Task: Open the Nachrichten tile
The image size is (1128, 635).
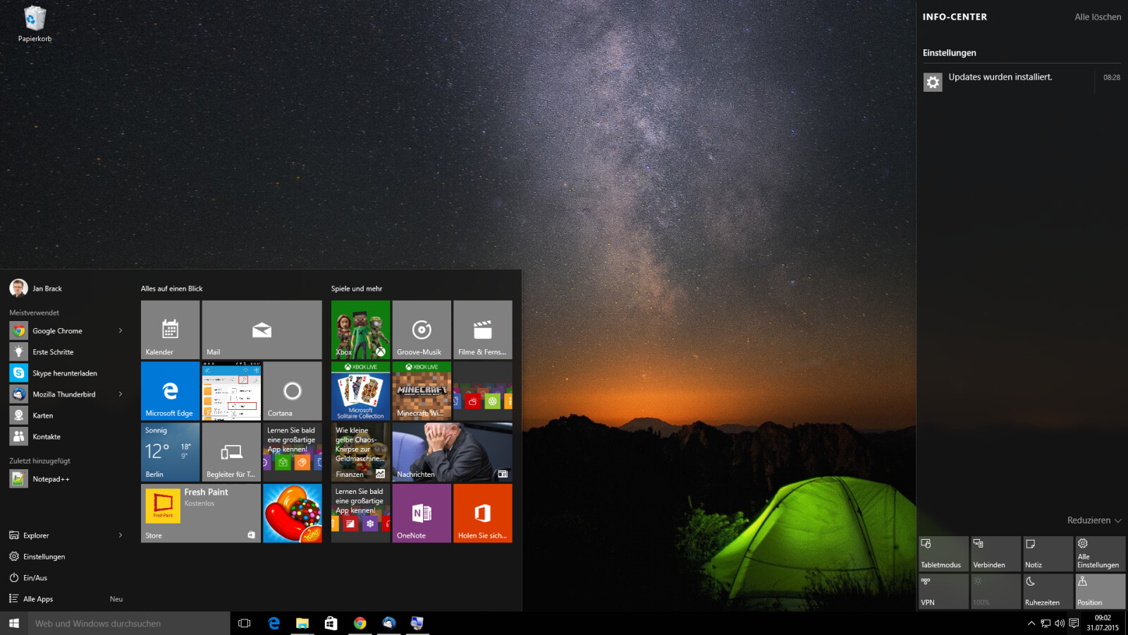Action: click(452, 452)
